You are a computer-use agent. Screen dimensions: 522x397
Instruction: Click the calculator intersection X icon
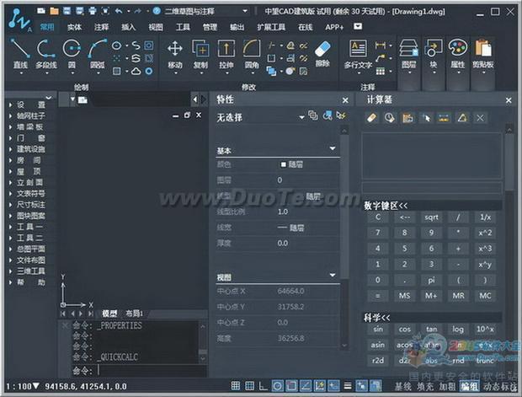[480, 118]
